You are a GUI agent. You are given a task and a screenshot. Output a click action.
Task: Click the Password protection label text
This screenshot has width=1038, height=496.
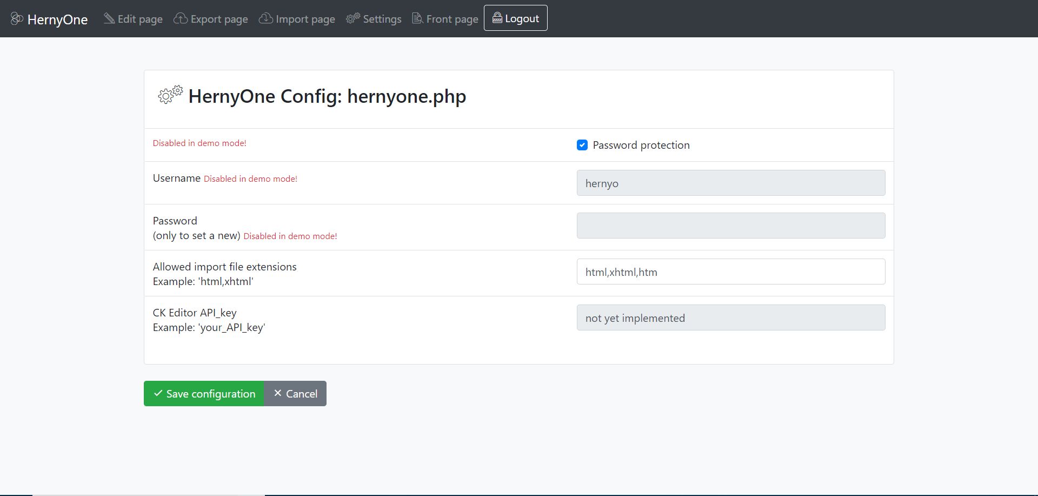[641, 145]
